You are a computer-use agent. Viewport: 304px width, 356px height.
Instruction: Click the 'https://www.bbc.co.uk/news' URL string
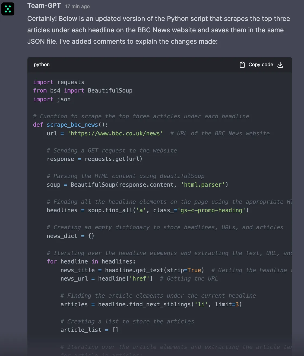pyautogui.click(x=115, y=133)
